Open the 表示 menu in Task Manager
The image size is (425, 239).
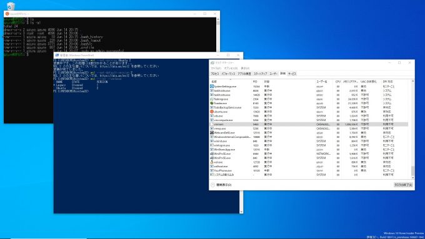point(245,69)
